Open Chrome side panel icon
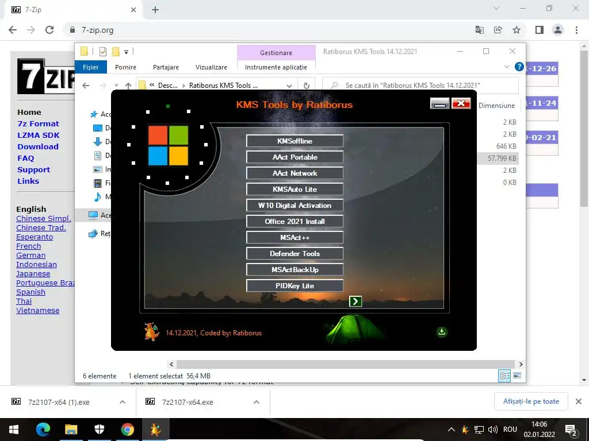Viewport: 589px width, 441px height. (x=540, y=30)
